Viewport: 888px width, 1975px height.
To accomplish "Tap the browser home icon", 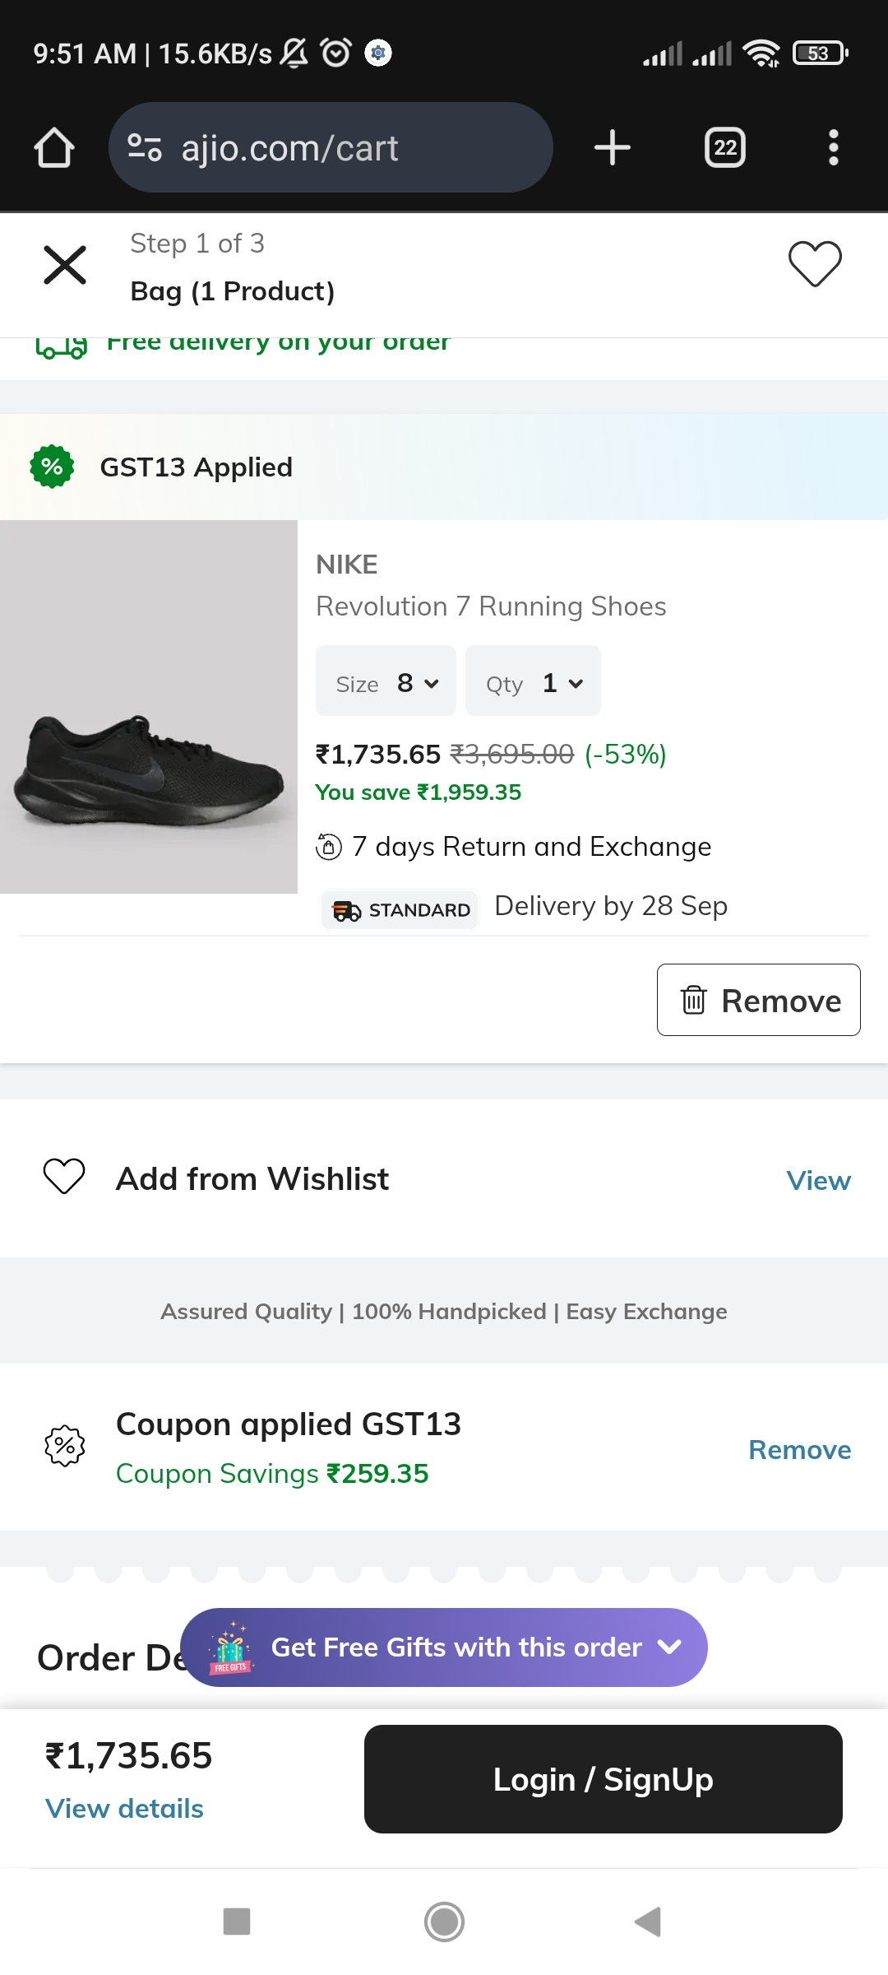I will [x=54, y=148].
